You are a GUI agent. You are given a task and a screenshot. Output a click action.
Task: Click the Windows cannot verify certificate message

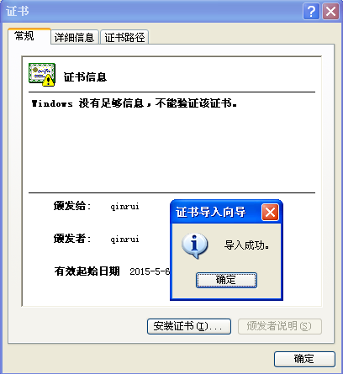click(134, 103)
